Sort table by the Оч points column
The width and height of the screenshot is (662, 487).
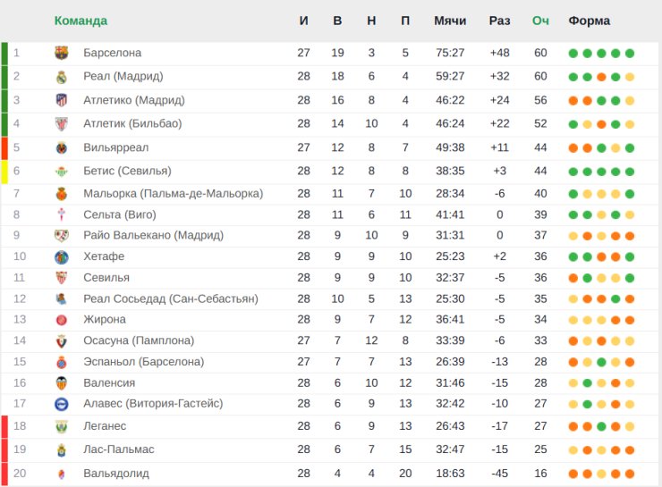point(540,21)
